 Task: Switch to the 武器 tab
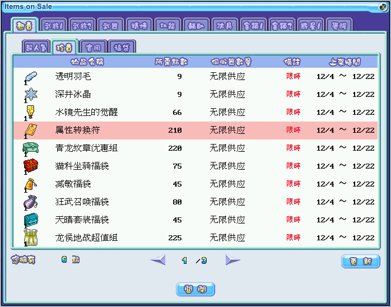[x=110, y=26]
